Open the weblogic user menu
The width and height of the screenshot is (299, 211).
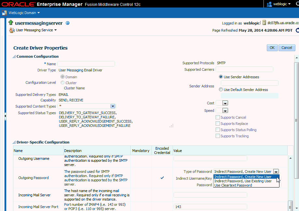coord(282,4)
